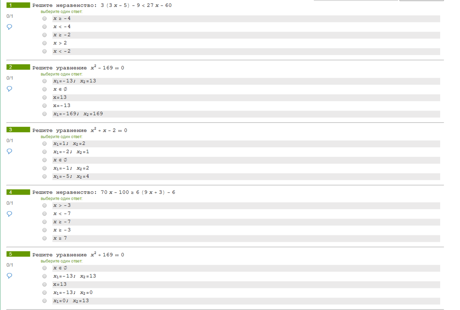Click question 4 inequality text 70x−100≥6(9x+3)−6
The height and width of the screenshot is (310, 460).
pos(138,192)
